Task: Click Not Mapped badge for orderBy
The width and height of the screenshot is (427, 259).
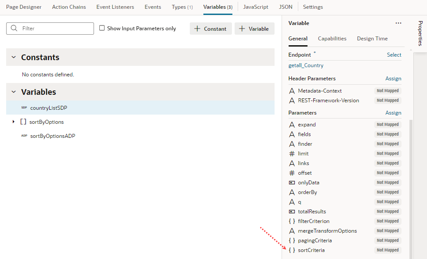Action: (388, 192)
